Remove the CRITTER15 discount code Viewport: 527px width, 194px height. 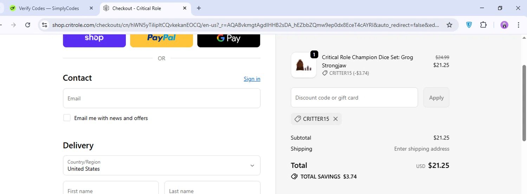336,119
